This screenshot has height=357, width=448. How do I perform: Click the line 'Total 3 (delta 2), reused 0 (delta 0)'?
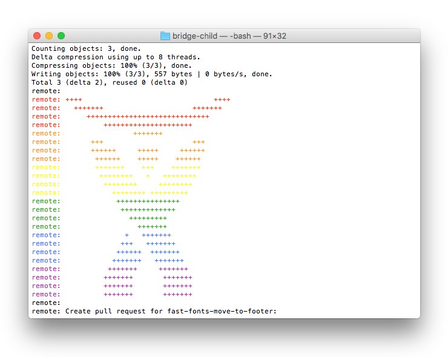(110, 82)
